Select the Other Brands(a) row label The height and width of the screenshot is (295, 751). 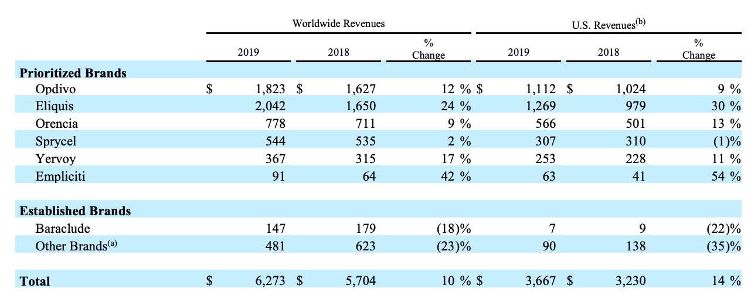click(x=77, y=245)
